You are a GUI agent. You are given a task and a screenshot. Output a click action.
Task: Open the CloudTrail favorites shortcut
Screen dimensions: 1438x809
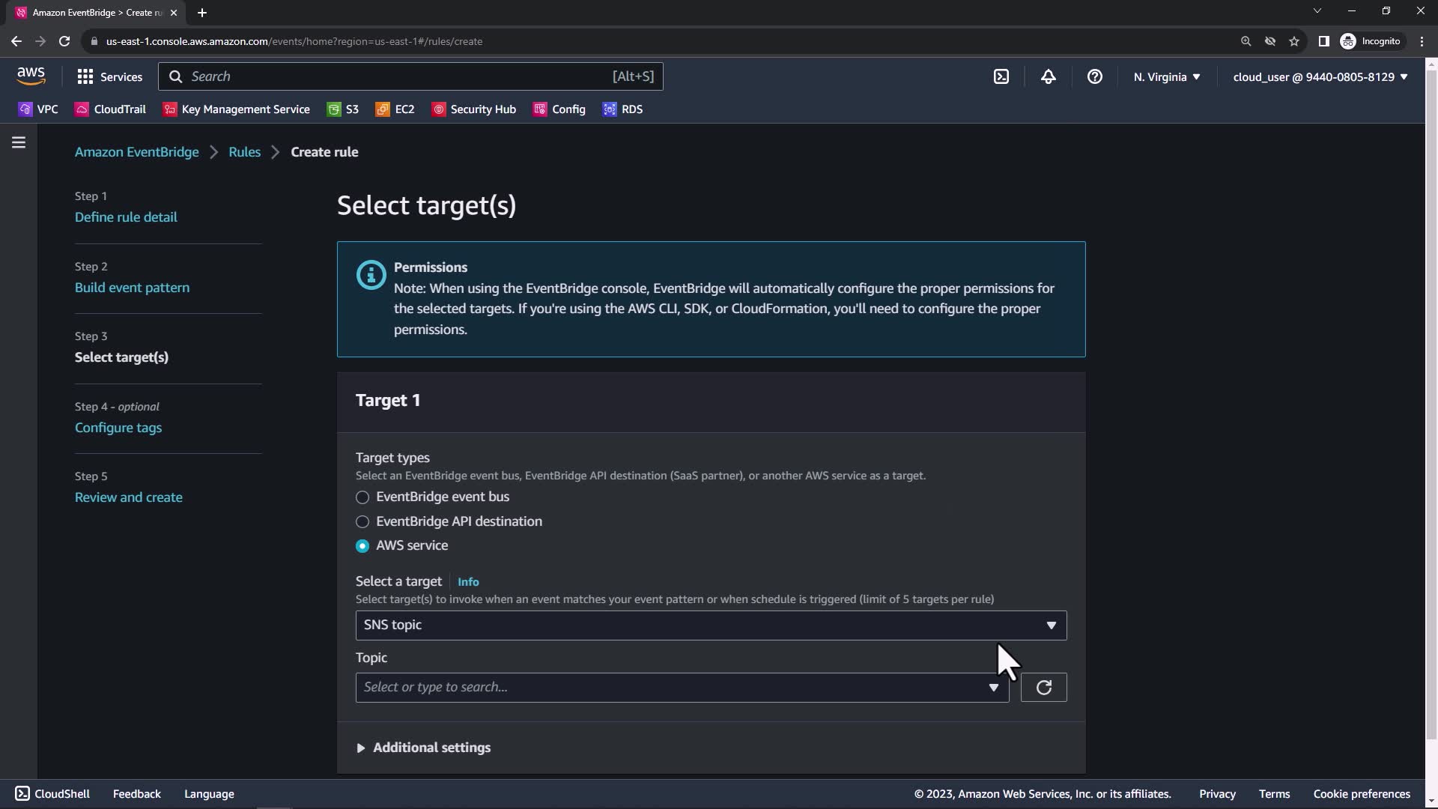[111, 109]
